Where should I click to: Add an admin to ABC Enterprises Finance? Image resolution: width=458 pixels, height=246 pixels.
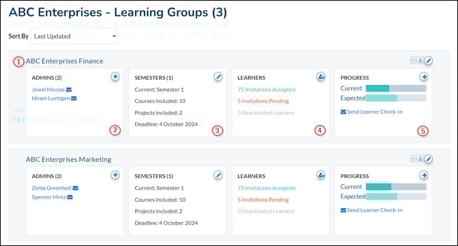click(x=115, y=76)
